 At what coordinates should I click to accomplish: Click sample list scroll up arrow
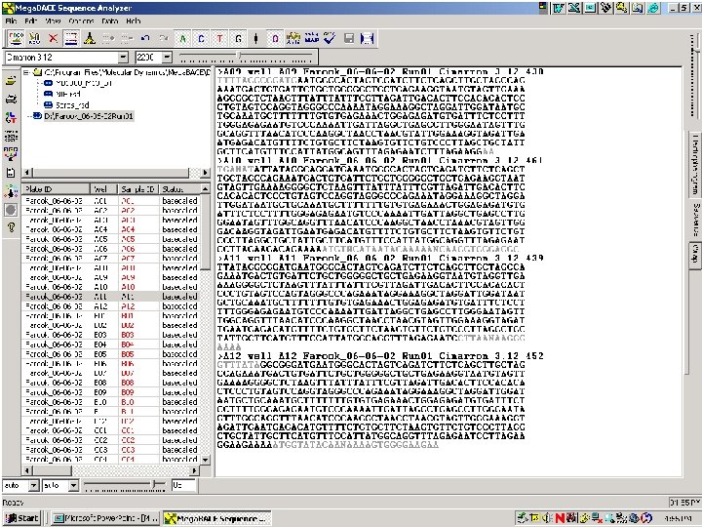(205, 189)
